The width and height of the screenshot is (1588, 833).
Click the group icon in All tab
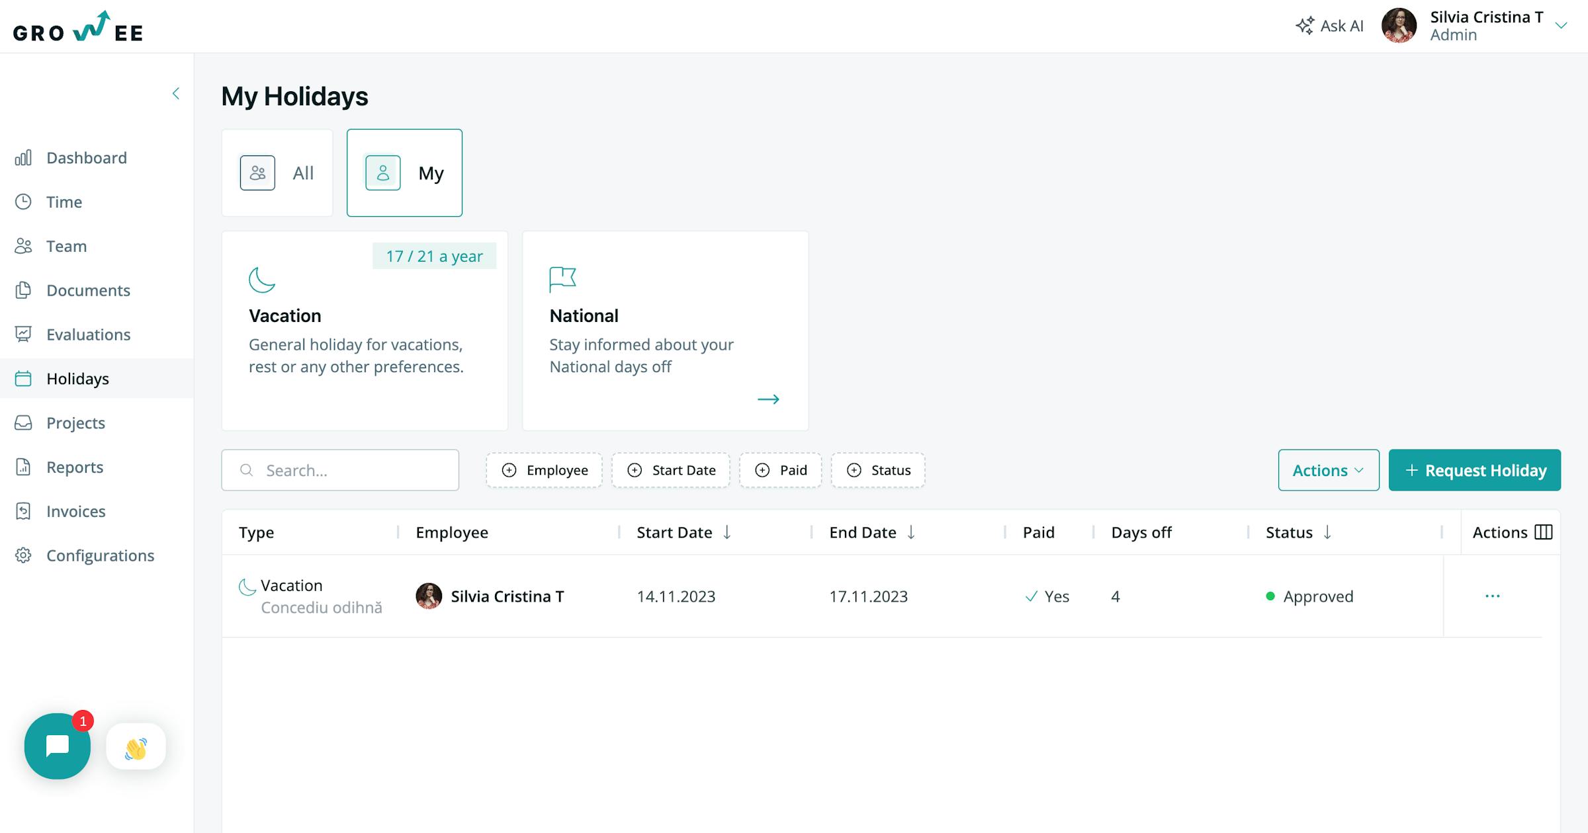point(257,173)
